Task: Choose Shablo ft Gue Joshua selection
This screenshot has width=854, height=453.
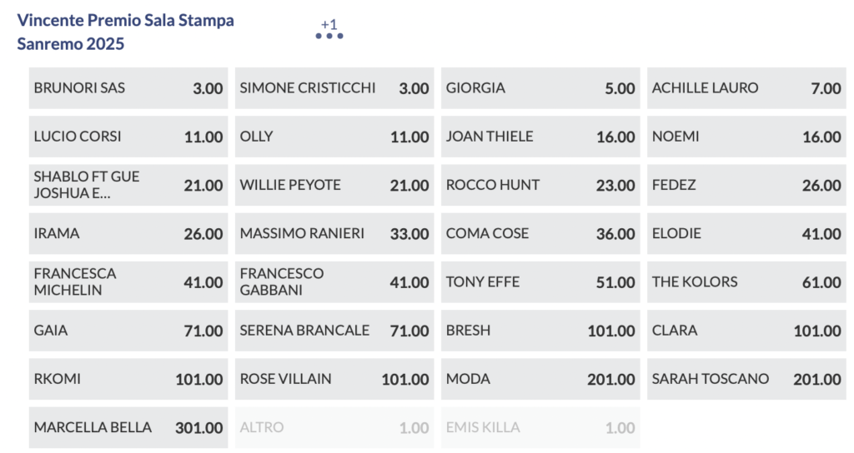Action: click(x=128, y=185)
